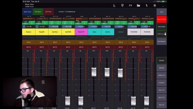This screenshot has height=109, width=193.
Task: Select the cyan Darma channel name
Action: pyautogui.click(x=108, y=32)
